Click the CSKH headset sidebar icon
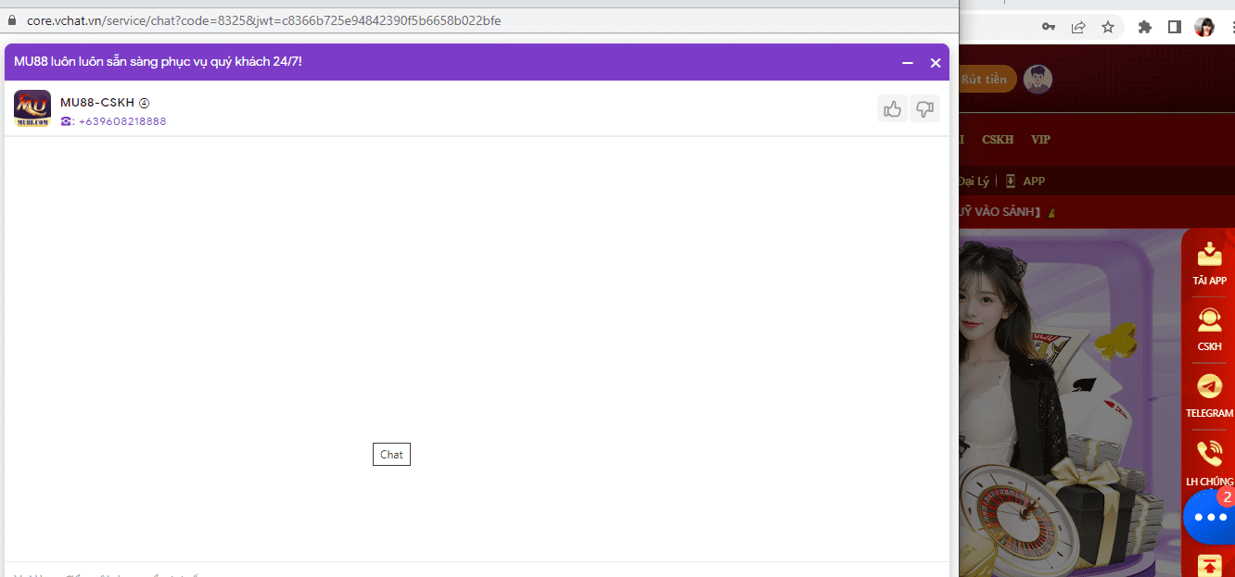The height and width of the screenshot is (577, 1235). [1209, 329]
